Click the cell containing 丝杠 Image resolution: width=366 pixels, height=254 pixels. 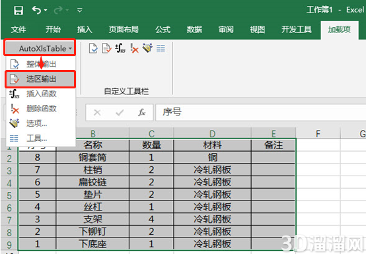tap(92, 206)
